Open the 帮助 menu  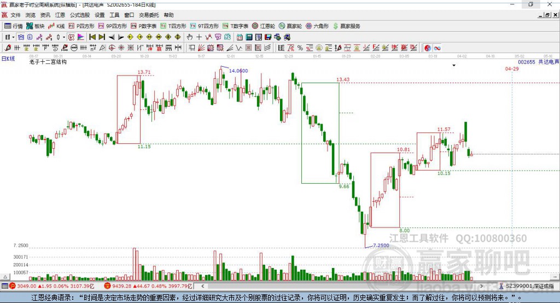168,15
